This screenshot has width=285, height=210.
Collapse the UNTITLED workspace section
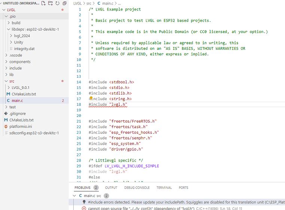click(x=1, y=3)
